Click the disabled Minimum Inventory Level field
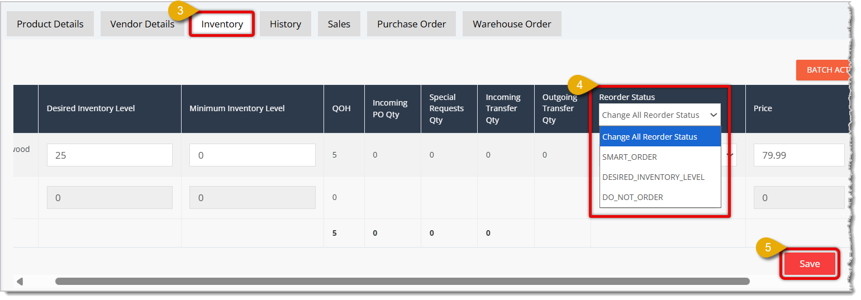 tap(253, 197)
